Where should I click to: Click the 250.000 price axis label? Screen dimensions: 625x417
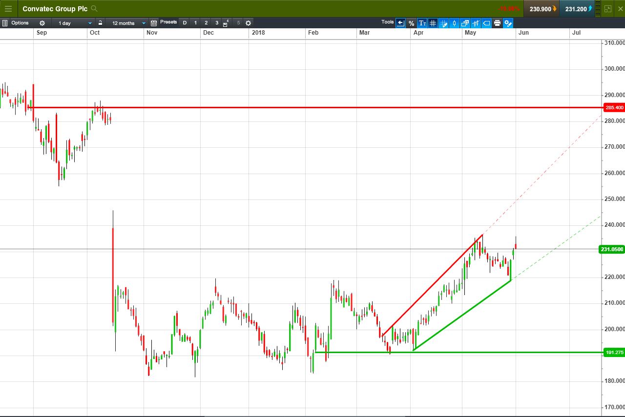615,199
